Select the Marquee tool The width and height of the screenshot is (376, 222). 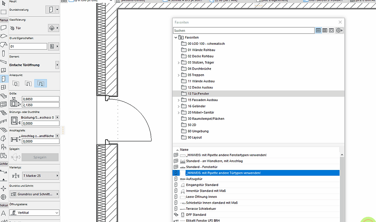tap(3, 12)
